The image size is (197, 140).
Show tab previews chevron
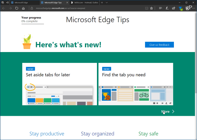coord(107,3)
